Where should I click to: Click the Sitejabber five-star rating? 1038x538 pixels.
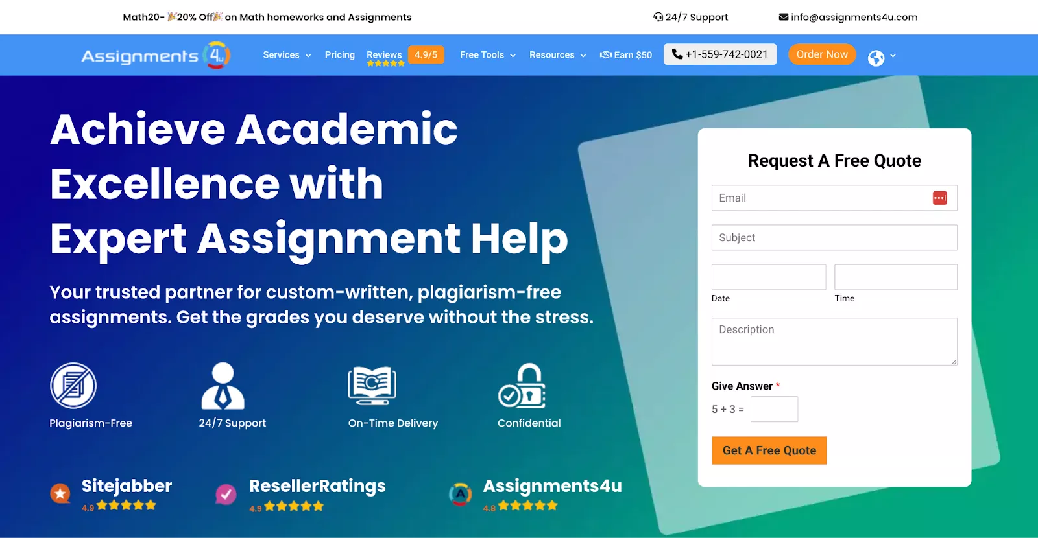click(x=127, y=505)
